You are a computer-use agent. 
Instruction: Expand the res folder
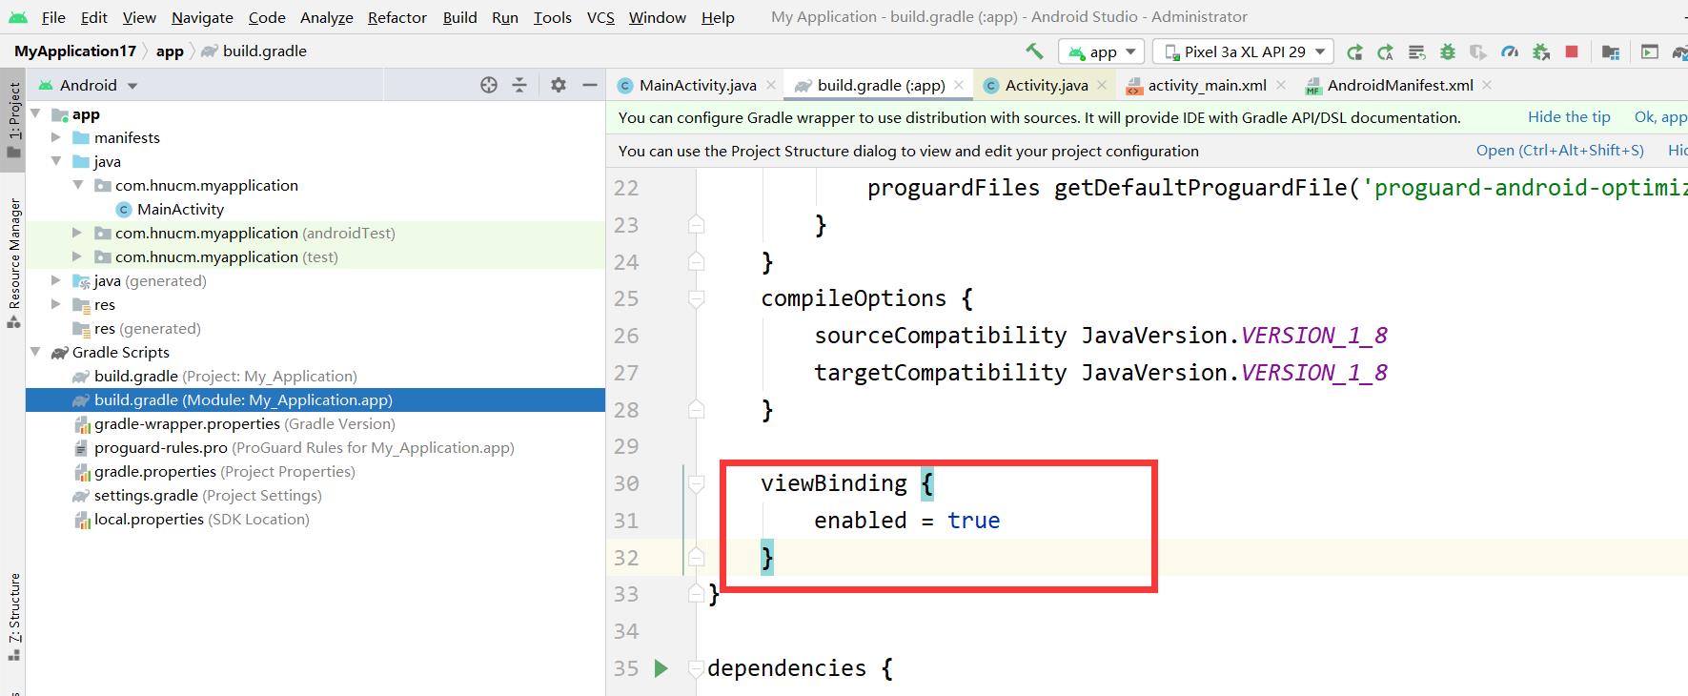(x=56, y=304)
